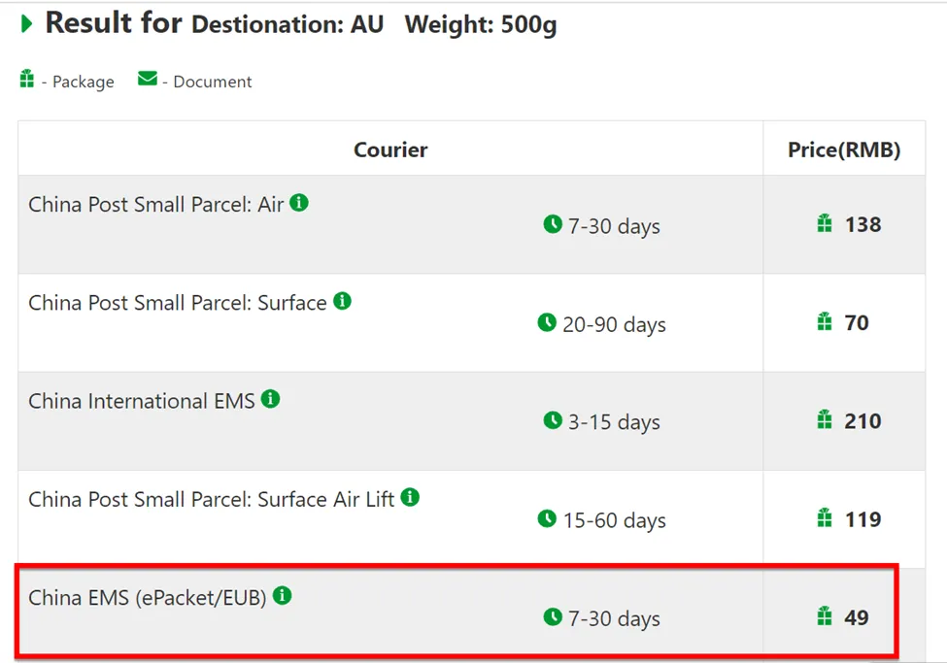Select China EMS (ePacket/EUB) courier name
This screenshot has height=663, width=947.
coord(148,597)
